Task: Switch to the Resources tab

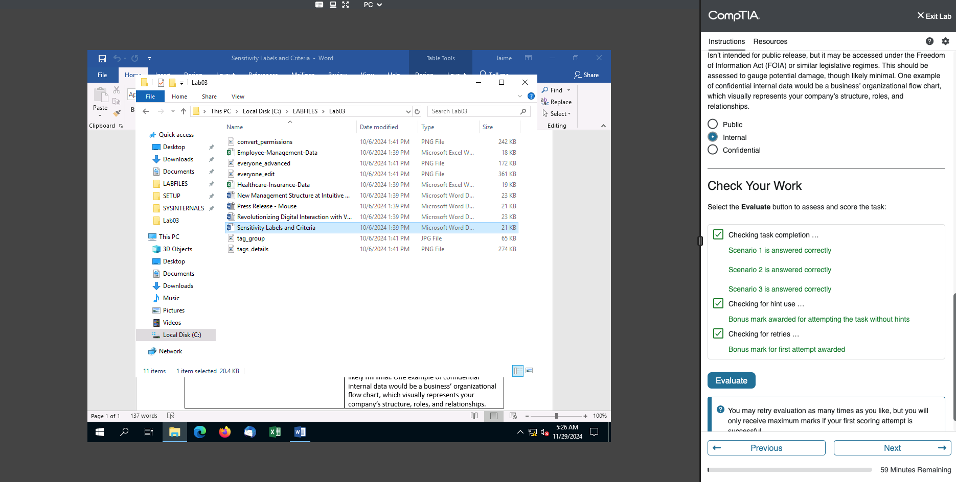Action: 770,41
